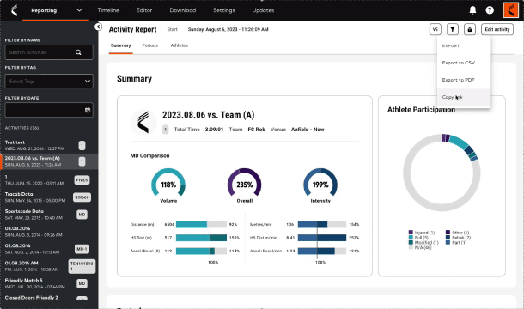Open the Timeline menu item
Screen dimensions: 524x309
coord(108,10)
